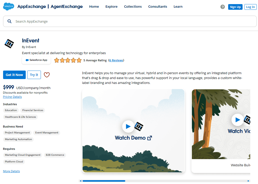Favorite the app with the heart icon
This screenshot has width=258, height=184.
tap(47, 75)
